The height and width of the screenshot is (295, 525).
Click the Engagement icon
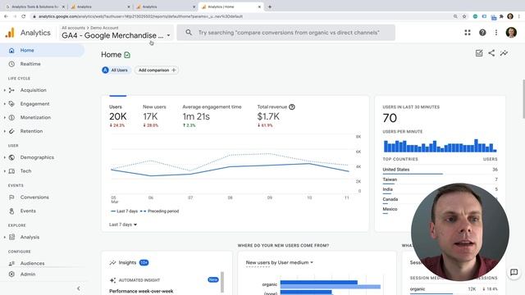pyautogui.click(x=11, y=104)
